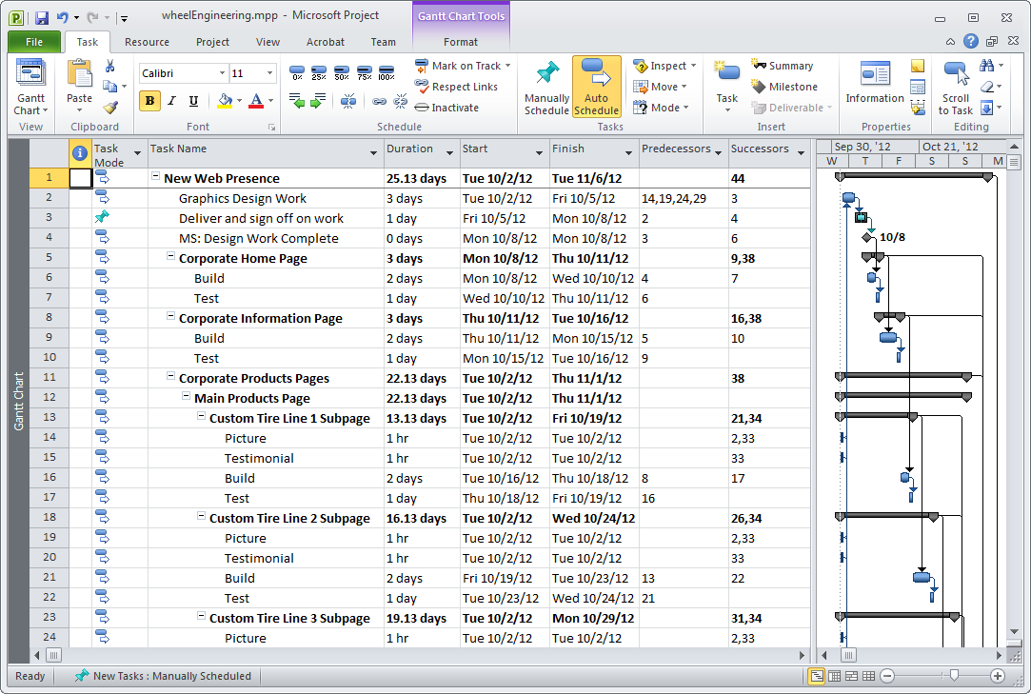Switch to the View tab
This screenshot has width=1031, height=694.
pyautogui.click(x=268, y=42)
